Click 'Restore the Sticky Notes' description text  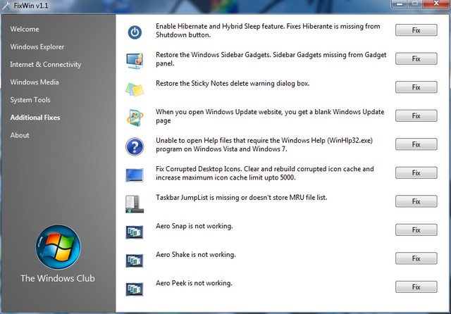(233, 84)
